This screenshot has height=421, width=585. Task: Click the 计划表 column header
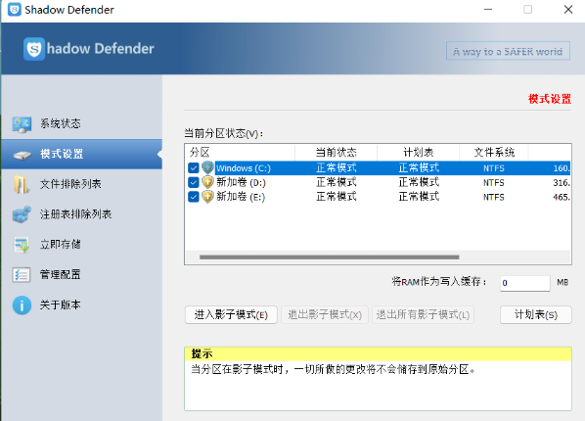tap(418, 152)
